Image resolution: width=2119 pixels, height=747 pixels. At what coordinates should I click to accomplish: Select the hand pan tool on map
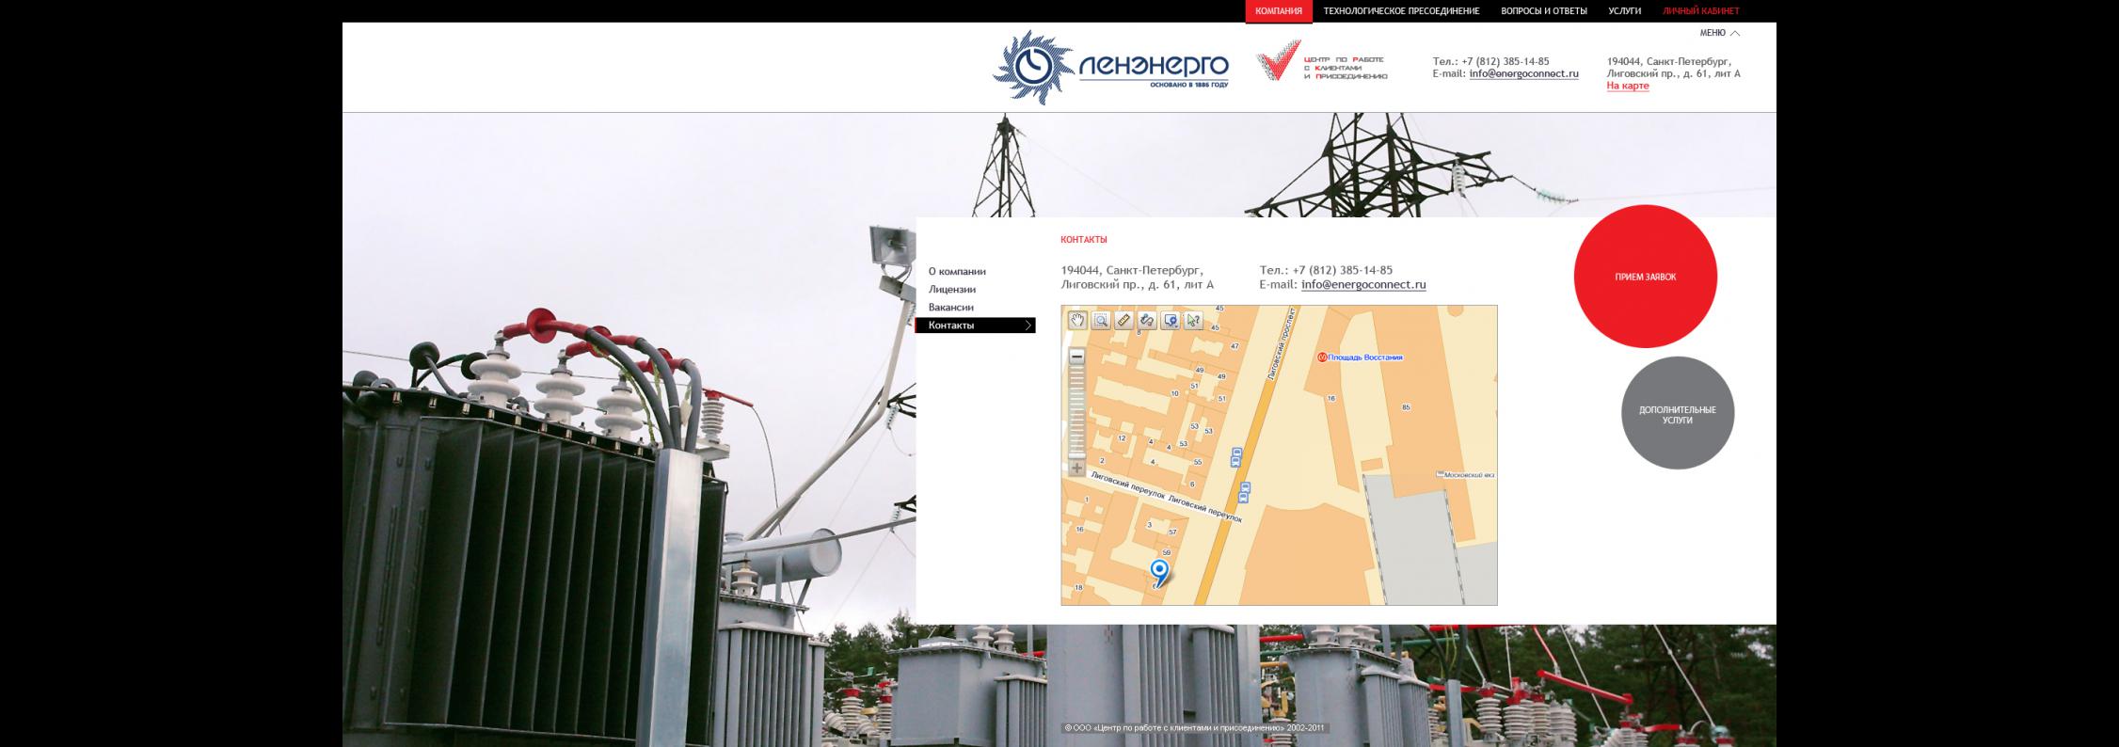[1077, 321]
